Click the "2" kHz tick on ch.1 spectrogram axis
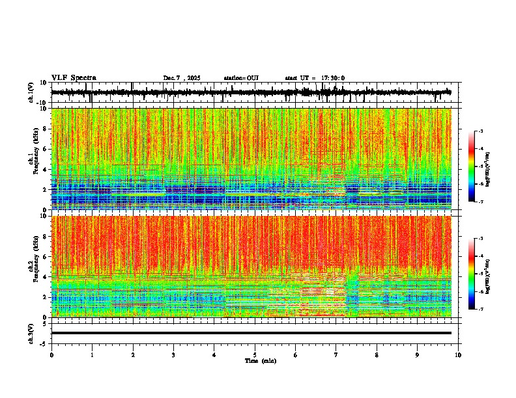 tap(46, 190)
